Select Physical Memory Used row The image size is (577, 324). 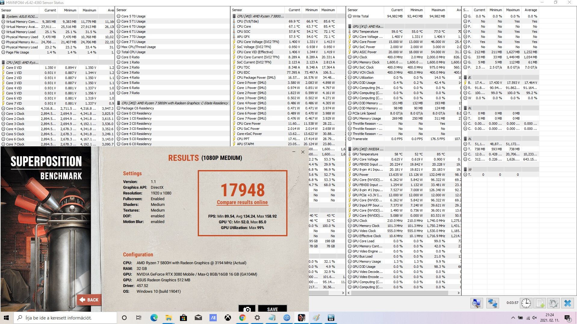point(58,37)
